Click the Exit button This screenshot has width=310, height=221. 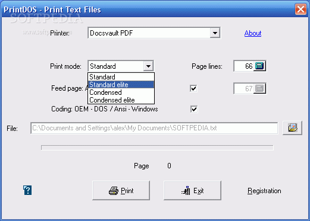click(x=192, y=191)
